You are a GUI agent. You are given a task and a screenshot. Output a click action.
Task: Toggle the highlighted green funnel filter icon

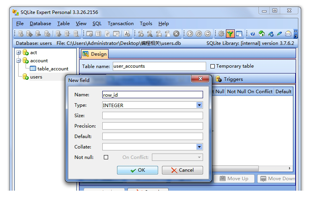coord(230,34)
